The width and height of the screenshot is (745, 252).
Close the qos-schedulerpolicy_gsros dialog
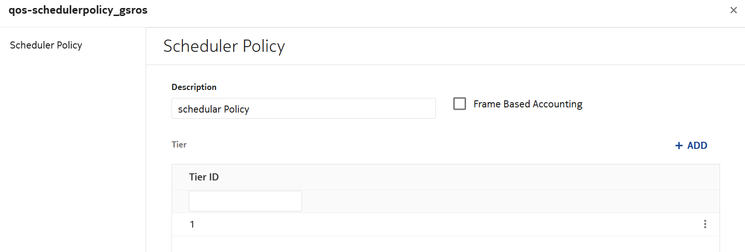[x=733, y=10]
